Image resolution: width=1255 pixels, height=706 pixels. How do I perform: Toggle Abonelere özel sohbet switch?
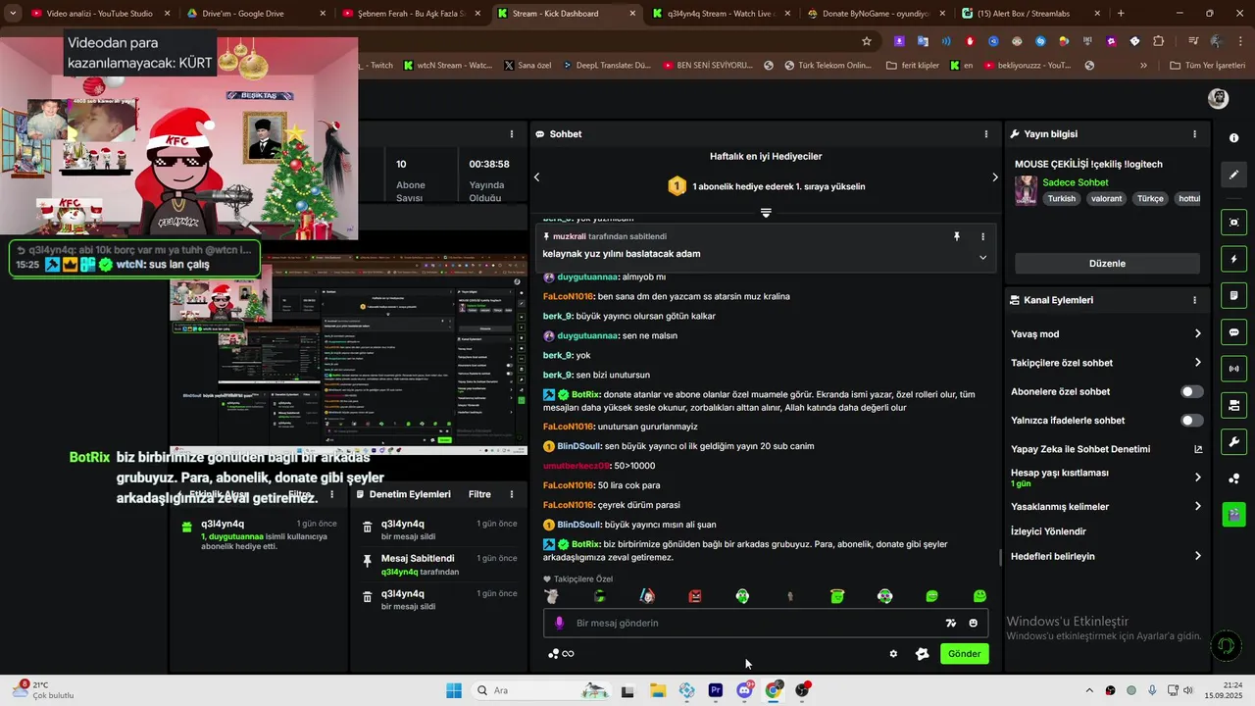pyautogui.click(x=1191, y=391)
